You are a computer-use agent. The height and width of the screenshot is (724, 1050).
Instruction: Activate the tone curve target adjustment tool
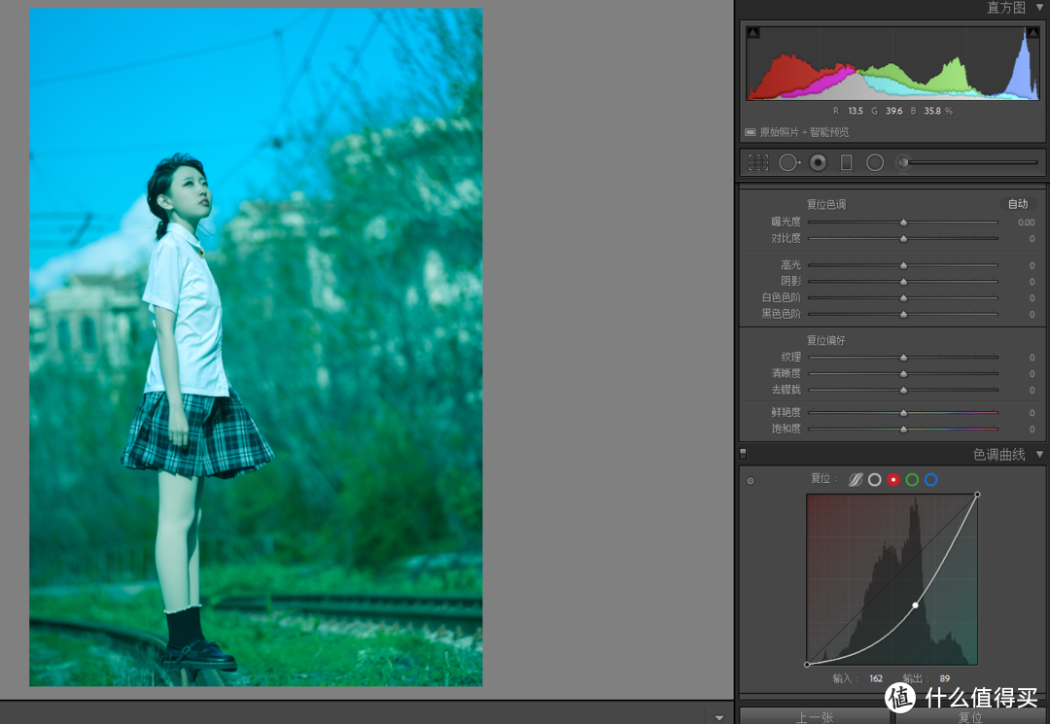pyautogui.click(x=750, y=480)
